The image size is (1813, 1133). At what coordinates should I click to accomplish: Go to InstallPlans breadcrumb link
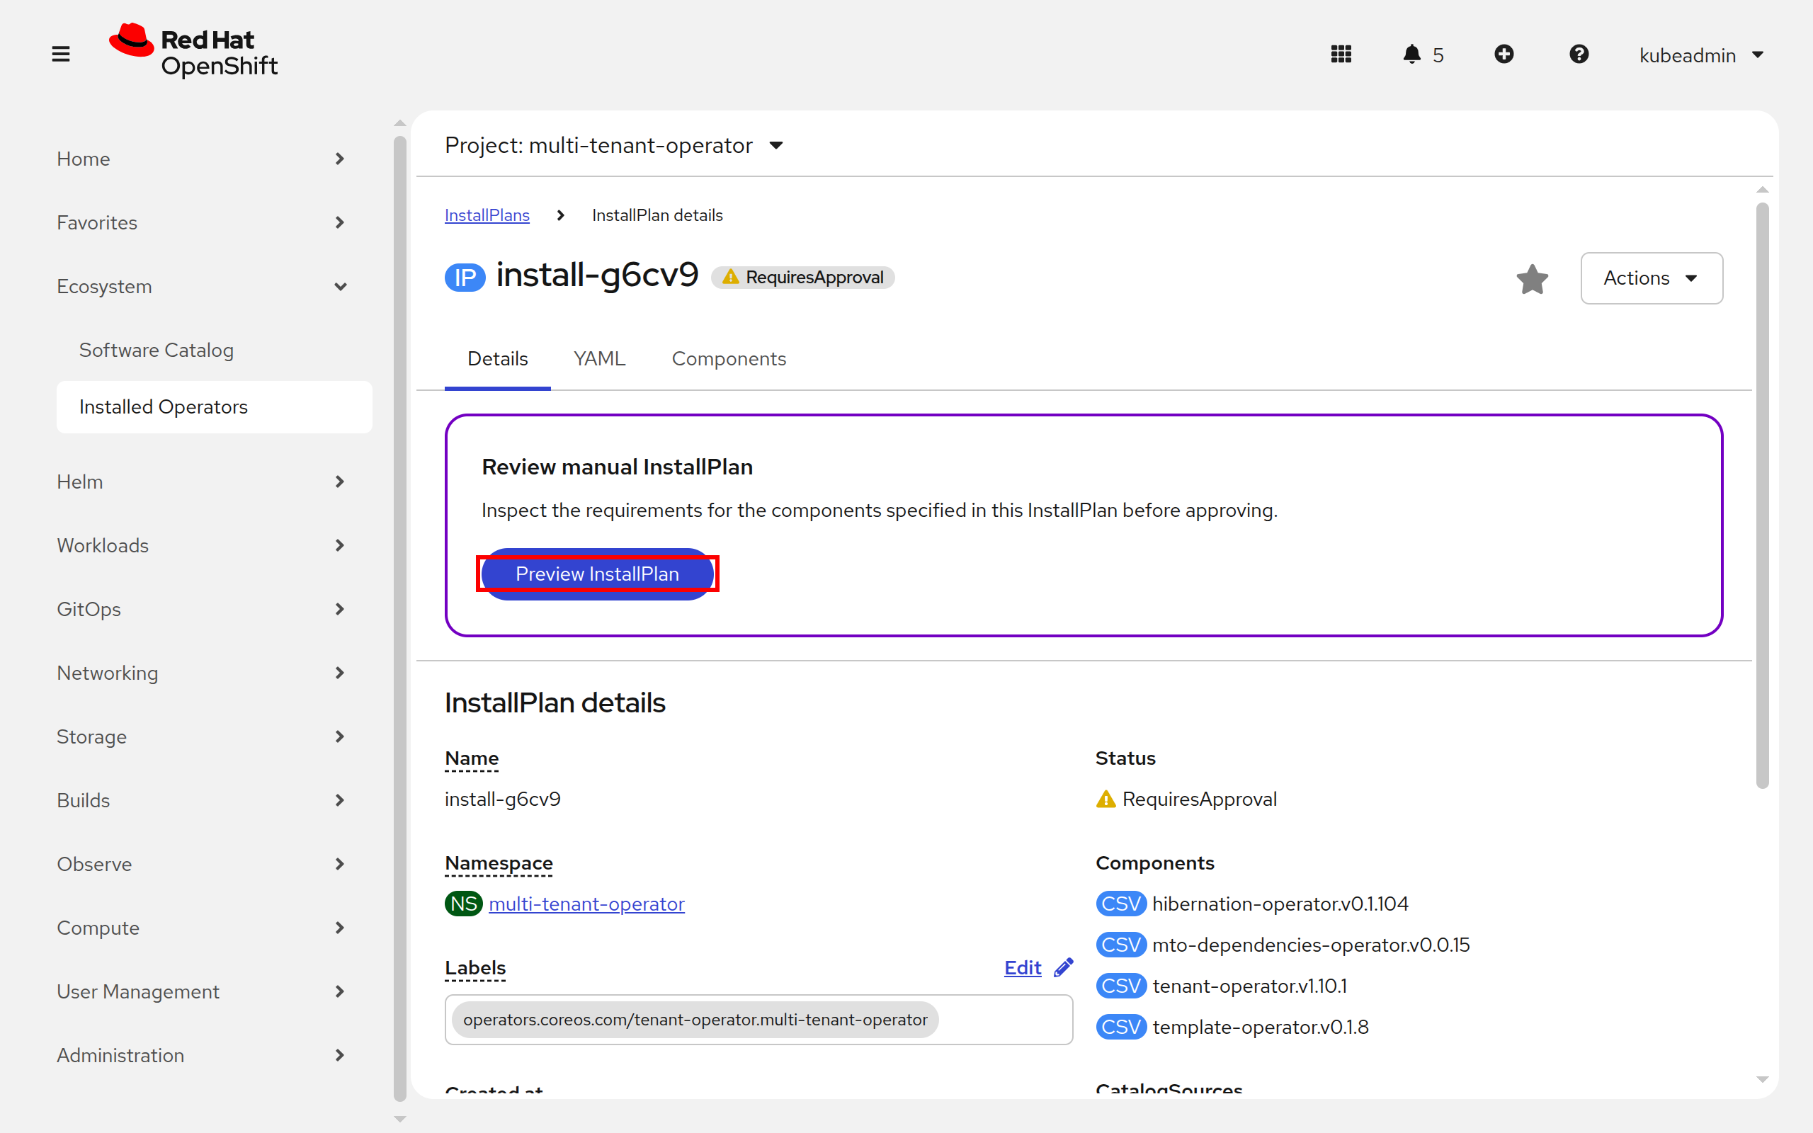pyautogui.click(x=487, y=215)
